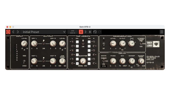The width and height of the screenshot is (170, 95).
Task: Toggle top R button in right ON column
Action: pyautogui.click(x=89, y=46)
